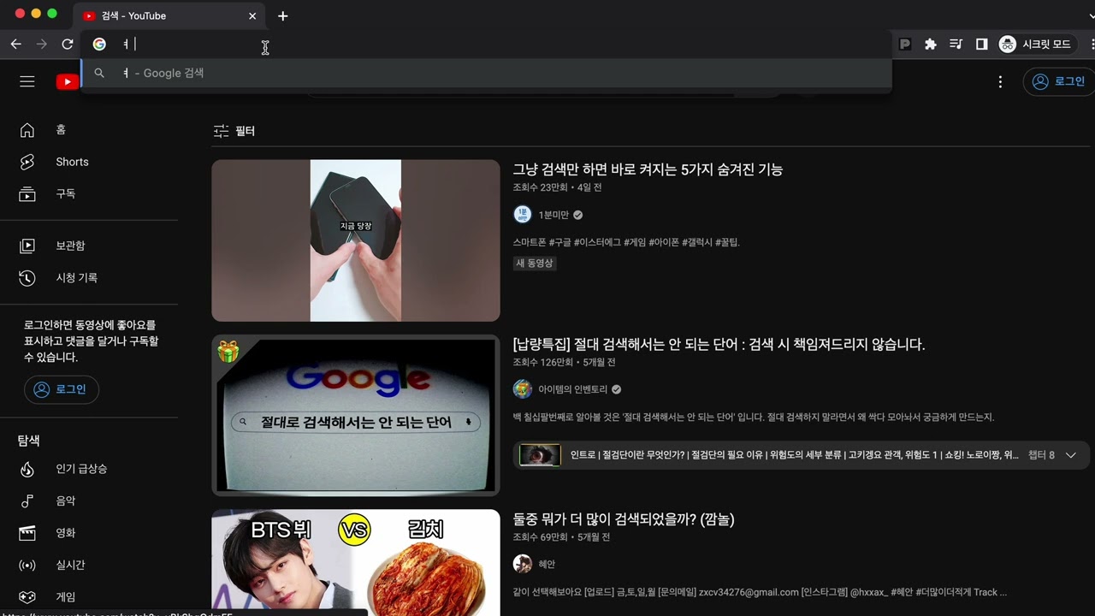Viewport: 1095px width, 616px height.
Task: Click the top-right 로그인 button
Action: click(1058, 82)
